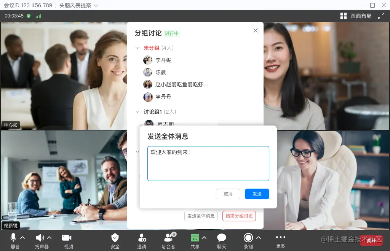
Task: Click the 发送全体消息 button
Action: [201, 216]
